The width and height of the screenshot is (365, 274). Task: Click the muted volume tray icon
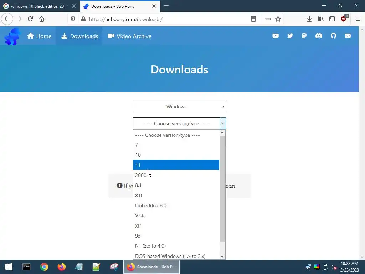pos(334,267)
